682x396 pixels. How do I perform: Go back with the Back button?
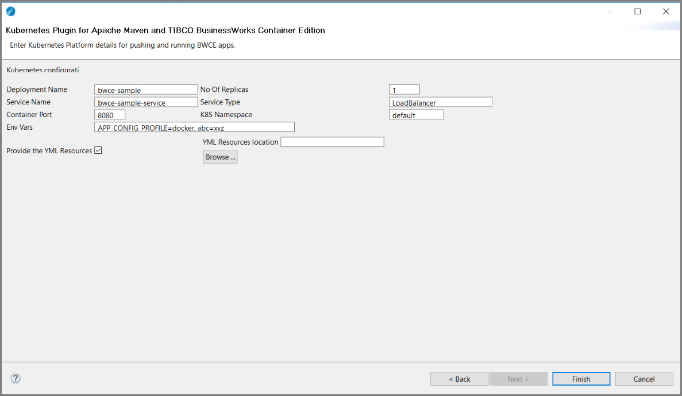(x=459, y=379)
